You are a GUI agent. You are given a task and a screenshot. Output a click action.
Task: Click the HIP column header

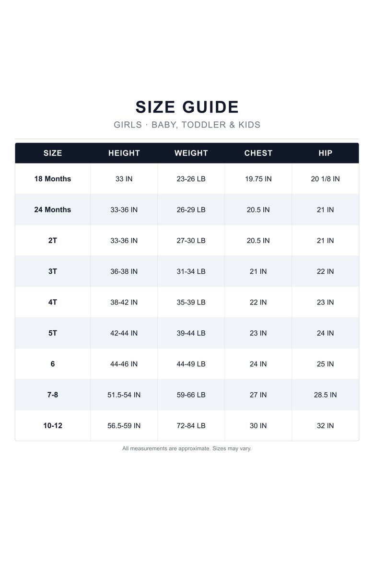click(325, 153)
